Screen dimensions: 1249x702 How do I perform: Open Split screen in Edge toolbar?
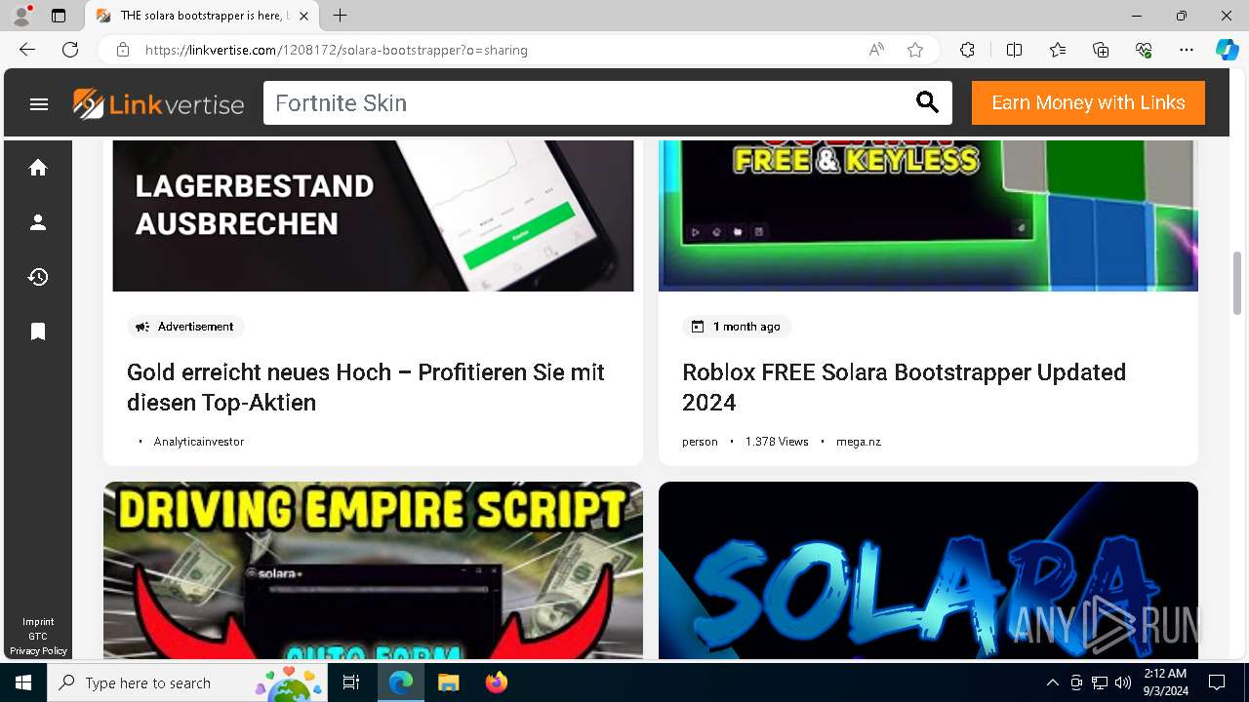click(x=1014, y=50)
